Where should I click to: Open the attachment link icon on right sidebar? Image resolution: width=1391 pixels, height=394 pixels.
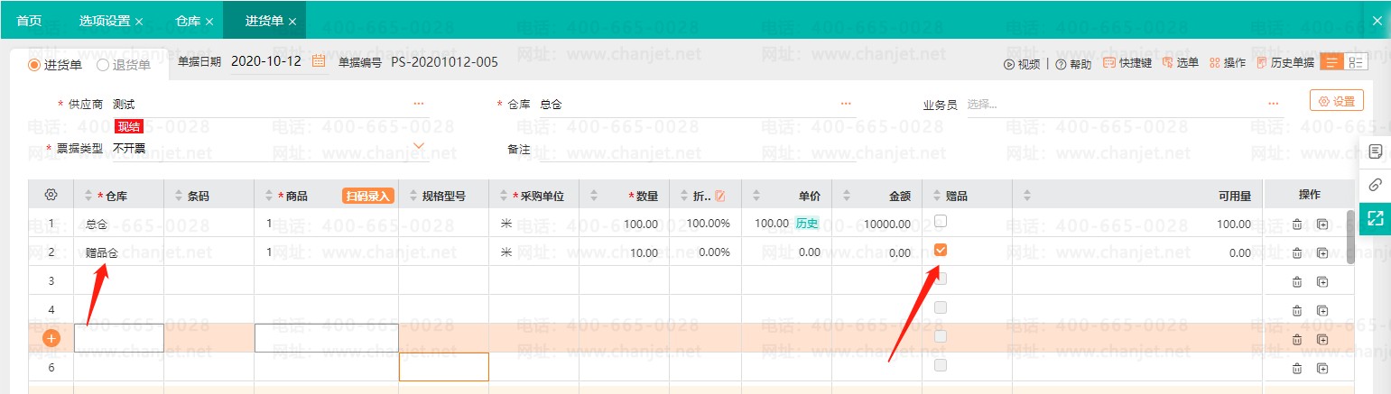coord(1376,185)
